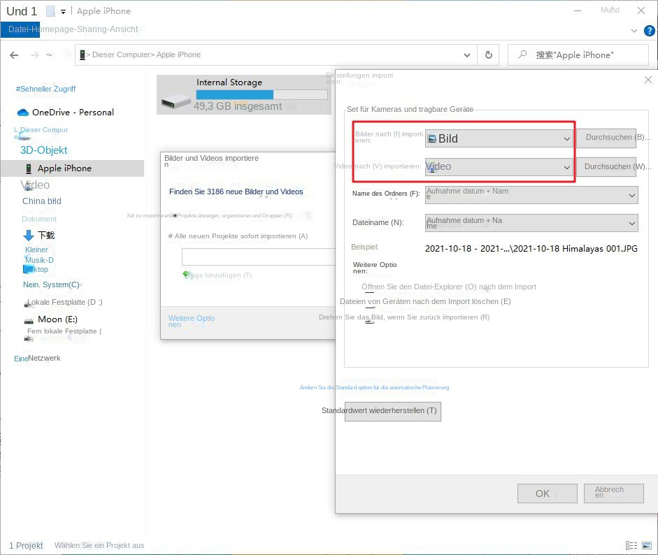The width and height of the screenshot is (658, 555).
Task: Click the back navigation arrow
Action: pos(14,55)
